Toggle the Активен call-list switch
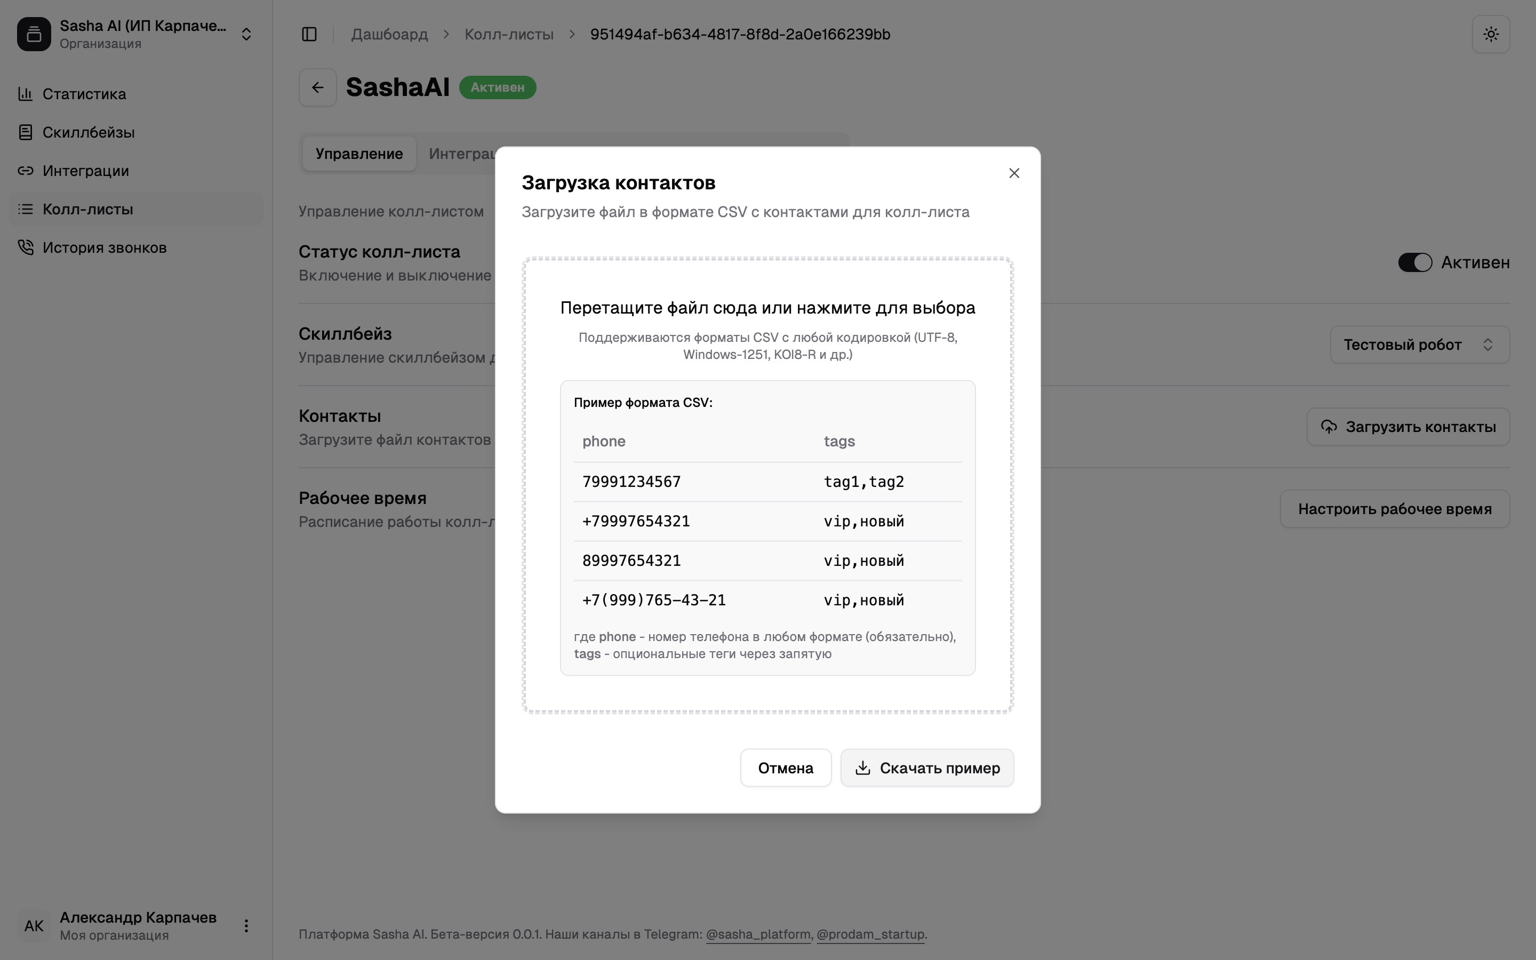Screen dimensions: 1536x960 [1415, 263]
